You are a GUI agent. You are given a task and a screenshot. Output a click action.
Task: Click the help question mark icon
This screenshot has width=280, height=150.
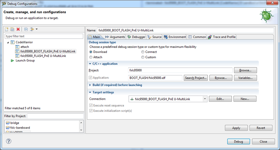click(9, 141)
